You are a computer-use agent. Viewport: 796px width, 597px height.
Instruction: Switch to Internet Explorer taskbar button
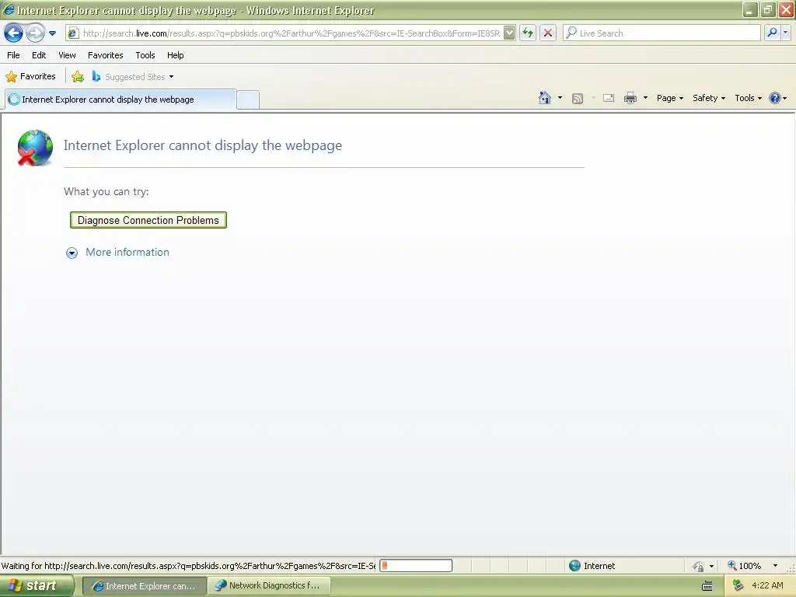coord(144,586)
